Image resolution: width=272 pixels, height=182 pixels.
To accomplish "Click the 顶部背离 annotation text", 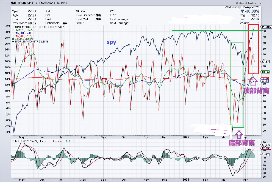I will pos(256,90).
